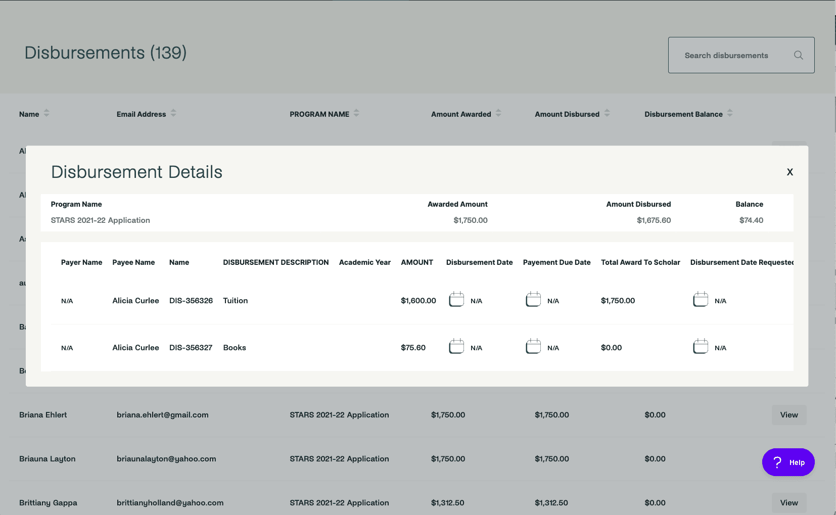Close the Disbursement Details modal
The height and width of the screenshot is (515, 836).
click(x=790, y=172)
